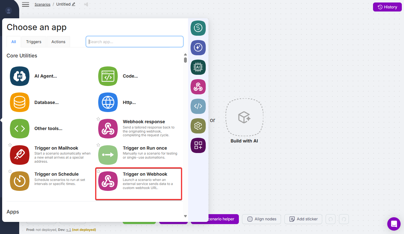
Task: Open the AI chip icon in side strip
Action: click(x=198, y=67)
